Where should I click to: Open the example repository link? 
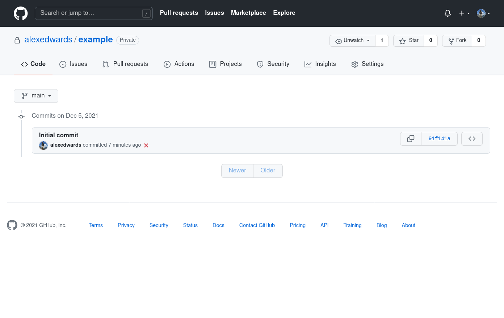(96, 39)
